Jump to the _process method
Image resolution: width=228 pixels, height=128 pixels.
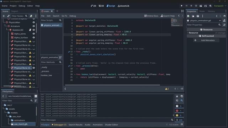[45, 71]
